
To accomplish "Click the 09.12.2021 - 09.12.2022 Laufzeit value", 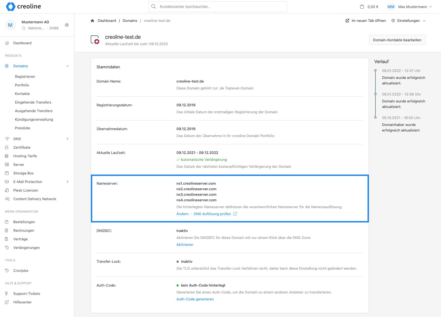I will 197,153.
